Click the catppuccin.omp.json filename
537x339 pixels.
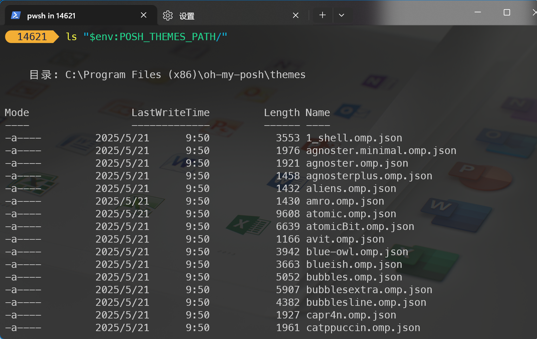[363, 328]
